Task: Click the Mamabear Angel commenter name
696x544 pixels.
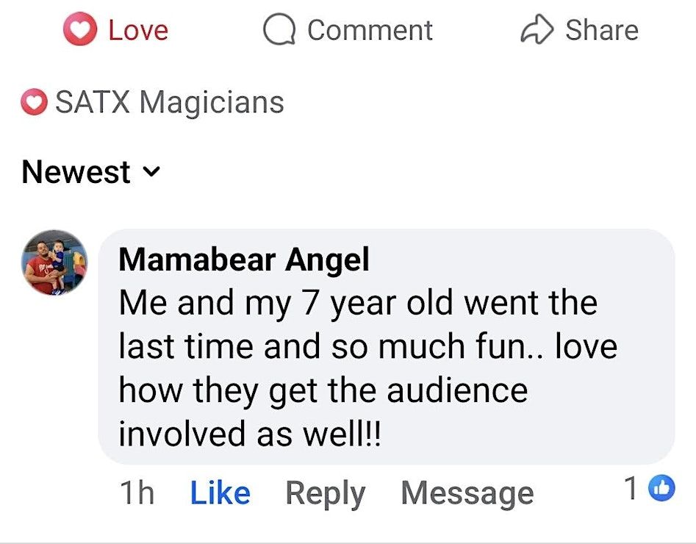Action: (243, 260)
